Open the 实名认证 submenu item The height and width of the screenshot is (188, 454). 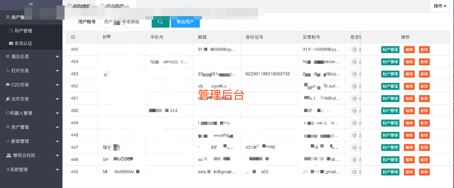tap(31, 44)
